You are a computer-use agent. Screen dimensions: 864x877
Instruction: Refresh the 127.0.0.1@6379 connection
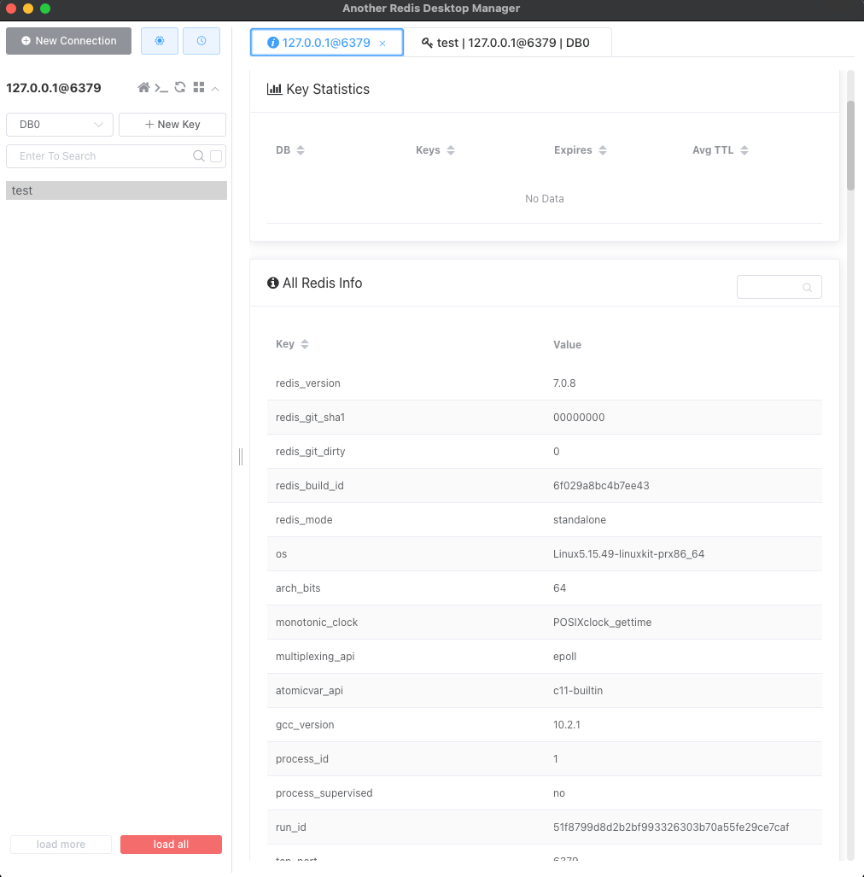click(x=180, y=87)
